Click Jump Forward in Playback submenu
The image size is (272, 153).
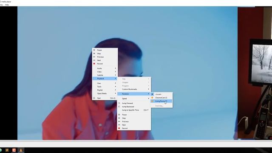[134, 103]
